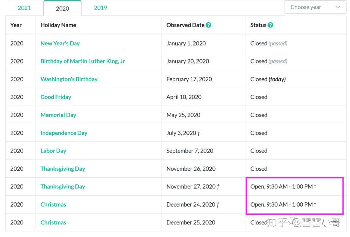This screenshot has height=237, width=350.
Task: Click the Year column header
Action: (x=16, y=25)
